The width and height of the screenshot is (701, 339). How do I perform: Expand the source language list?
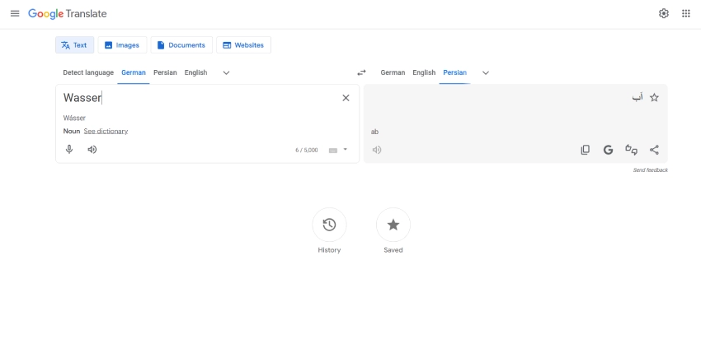[226, 72]
